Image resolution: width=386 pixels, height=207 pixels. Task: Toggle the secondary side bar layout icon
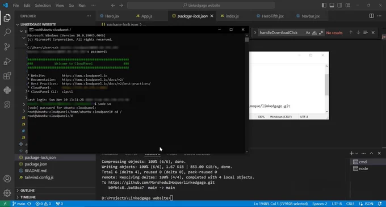click(x=339, y=5)
